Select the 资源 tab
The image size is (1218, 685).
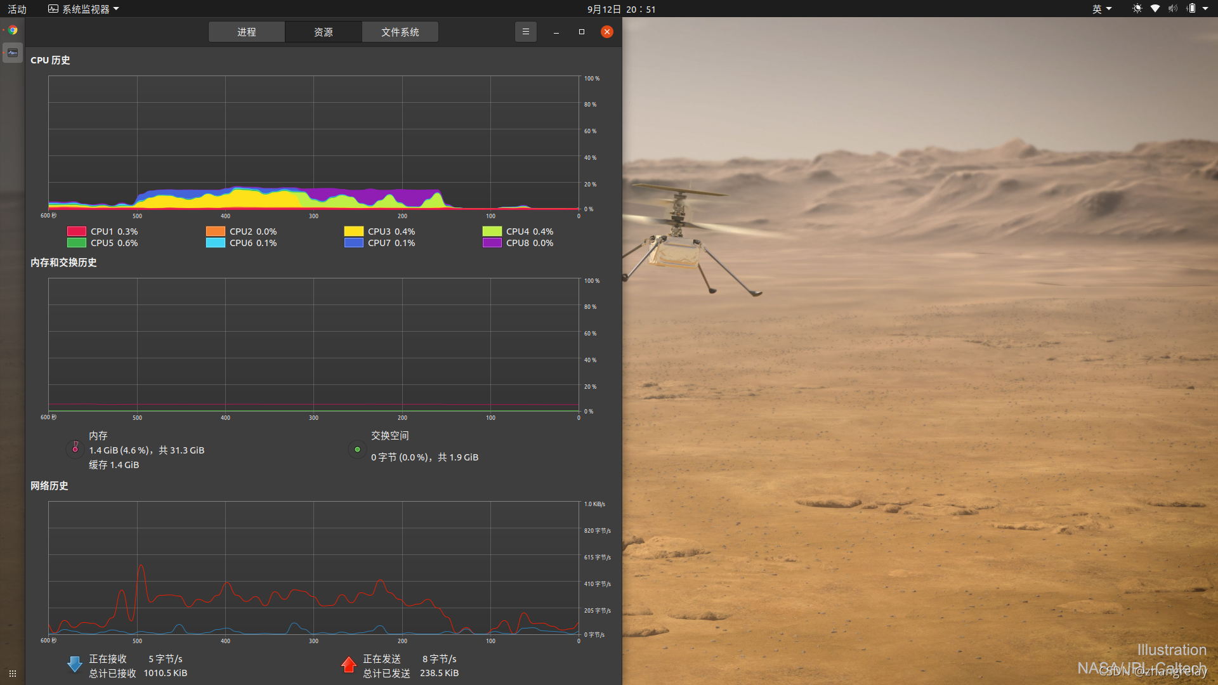point(324,32)
